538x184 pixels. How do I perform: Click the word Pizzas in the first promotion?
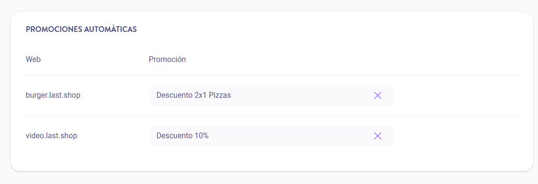tap(220, 95)
